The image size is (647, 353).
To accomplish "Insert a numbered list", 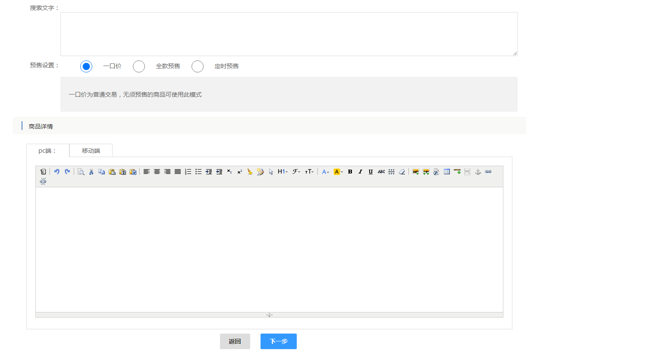I will tap(188, 172).
